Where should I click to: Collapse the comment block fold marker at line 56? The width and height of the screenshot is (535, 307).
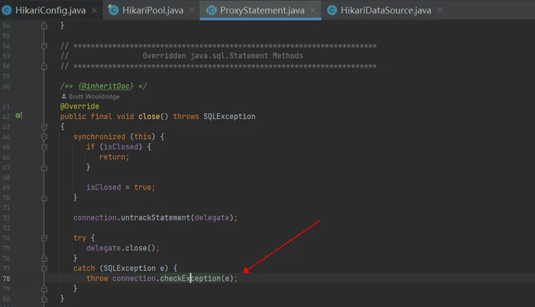(44, 46)
